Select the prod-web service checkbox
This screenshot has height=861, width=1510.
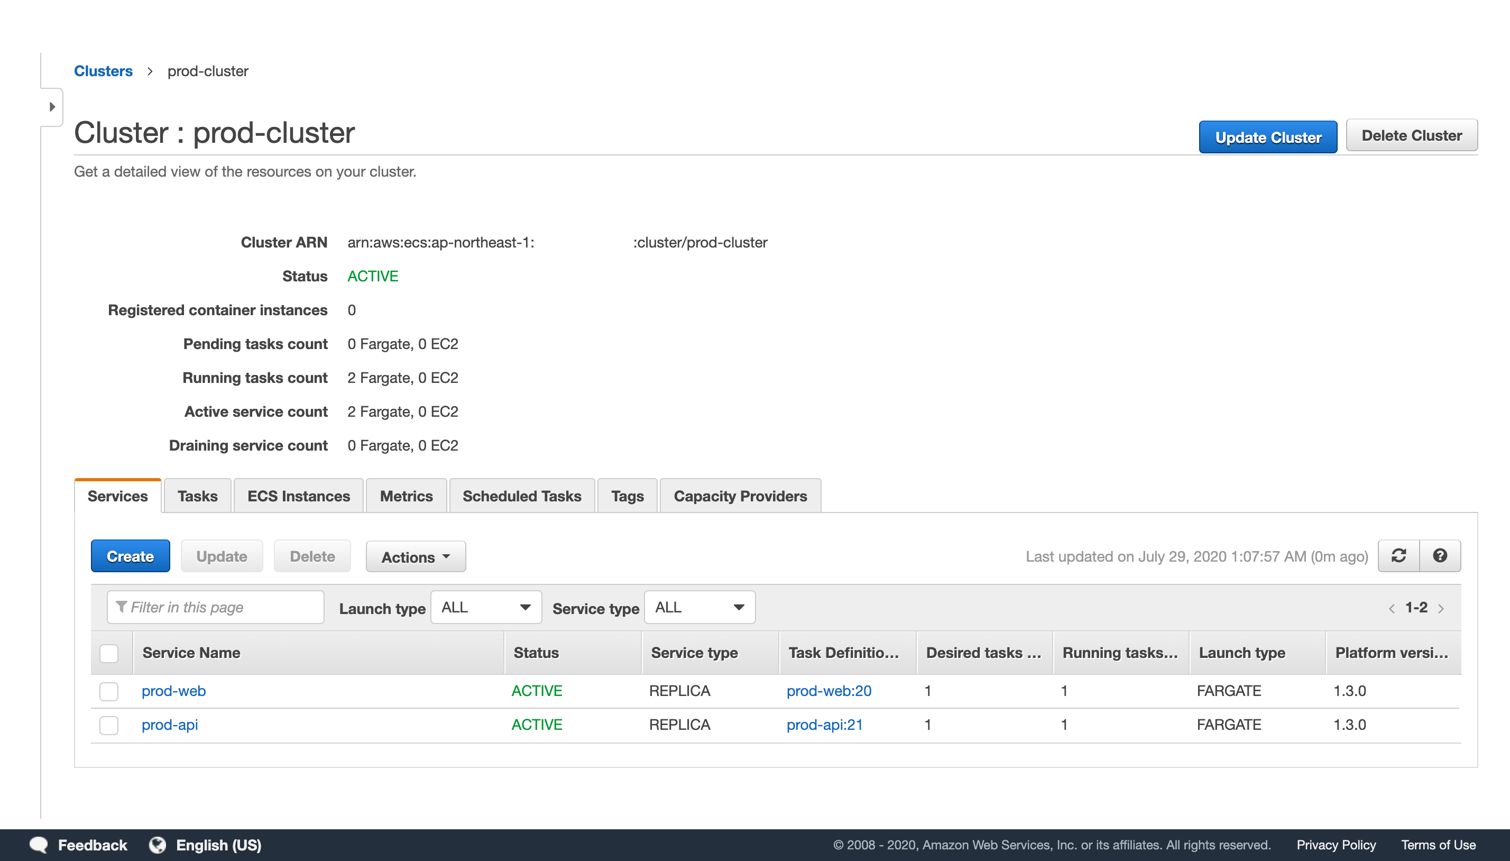click(109, 691)
